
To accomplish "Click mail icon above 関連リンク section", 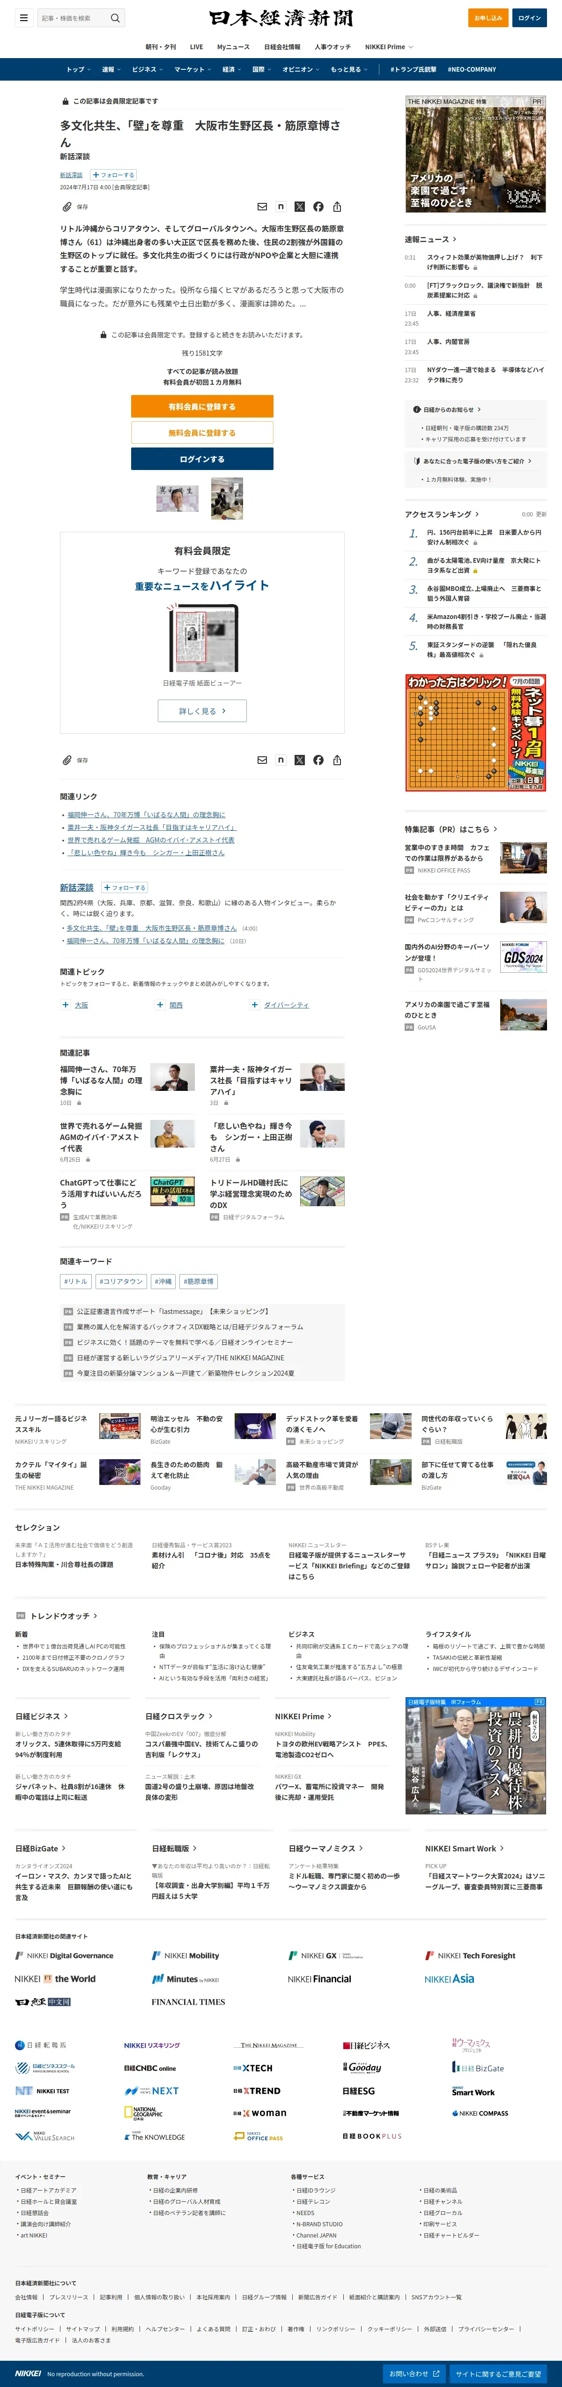I will (x=262, y=760).
